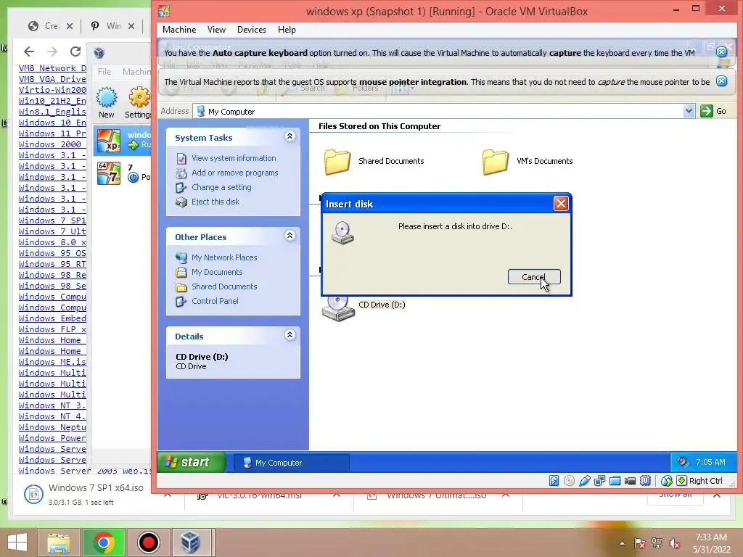The width and height of the screenshot is (743, 557).
Task: Dismiss the mouse pointer integration notification
Action: click(721, 81)
